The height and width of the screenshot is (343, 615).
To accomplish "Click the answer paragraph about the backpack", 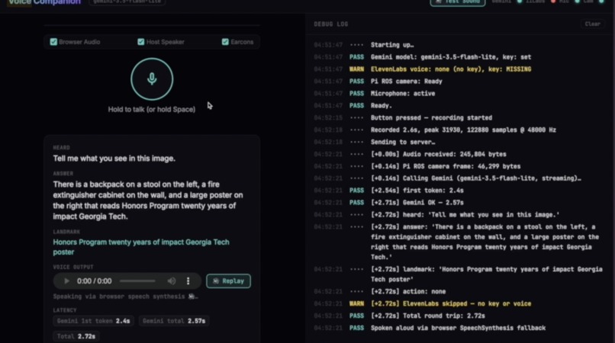I will tap(148, 200).
